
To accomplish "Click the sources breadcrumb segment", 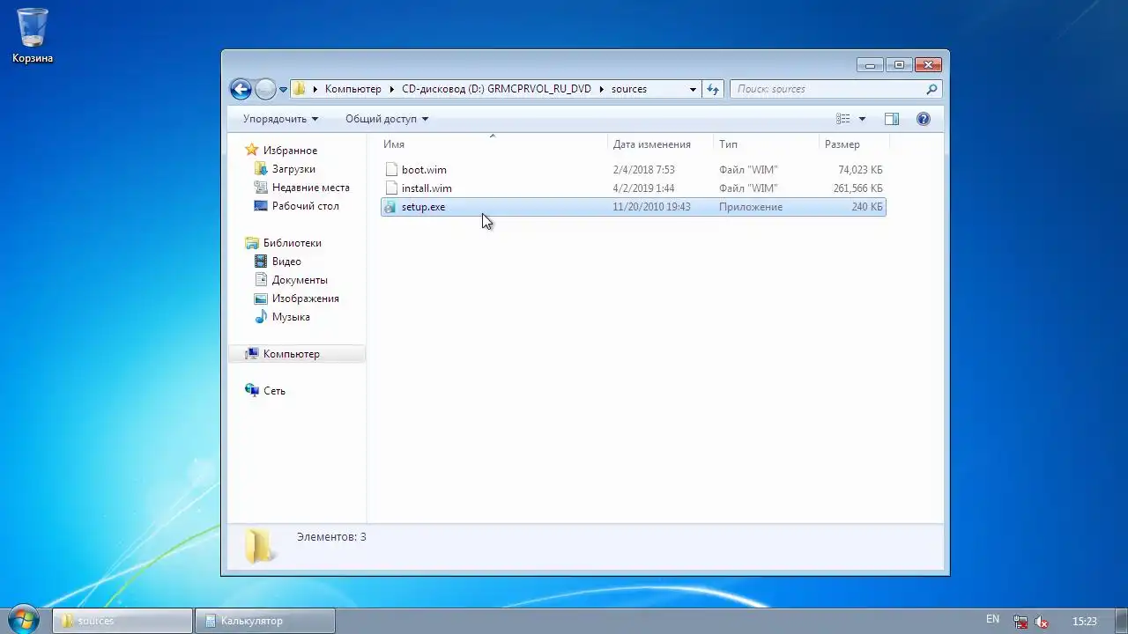I will tap(629, 89).
